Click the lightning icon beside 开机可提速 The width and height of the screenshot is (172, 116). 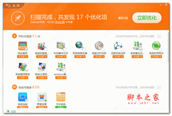pyautogui.click(x=15, y=36)
